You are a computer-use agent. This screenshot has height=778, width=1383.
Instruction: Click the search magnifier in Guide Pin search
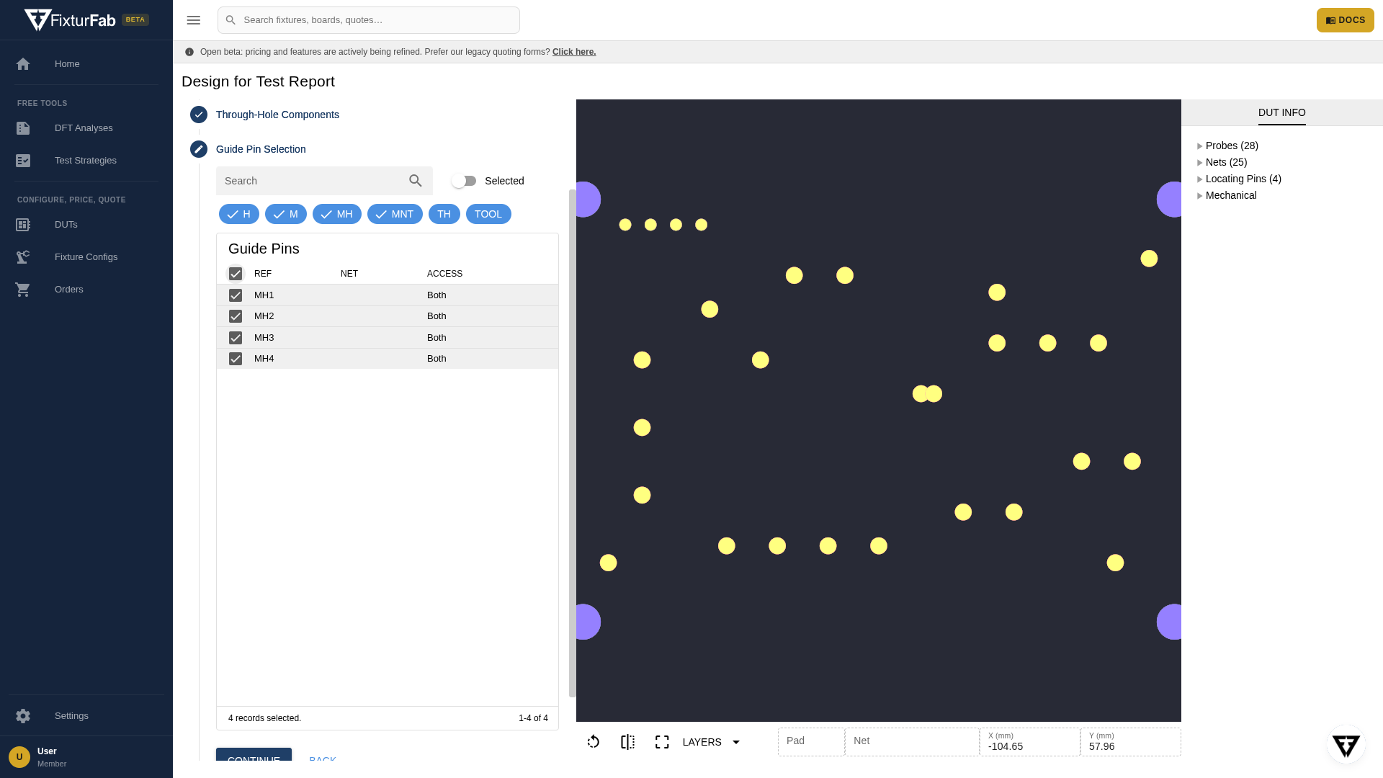[x=416, y=181]
